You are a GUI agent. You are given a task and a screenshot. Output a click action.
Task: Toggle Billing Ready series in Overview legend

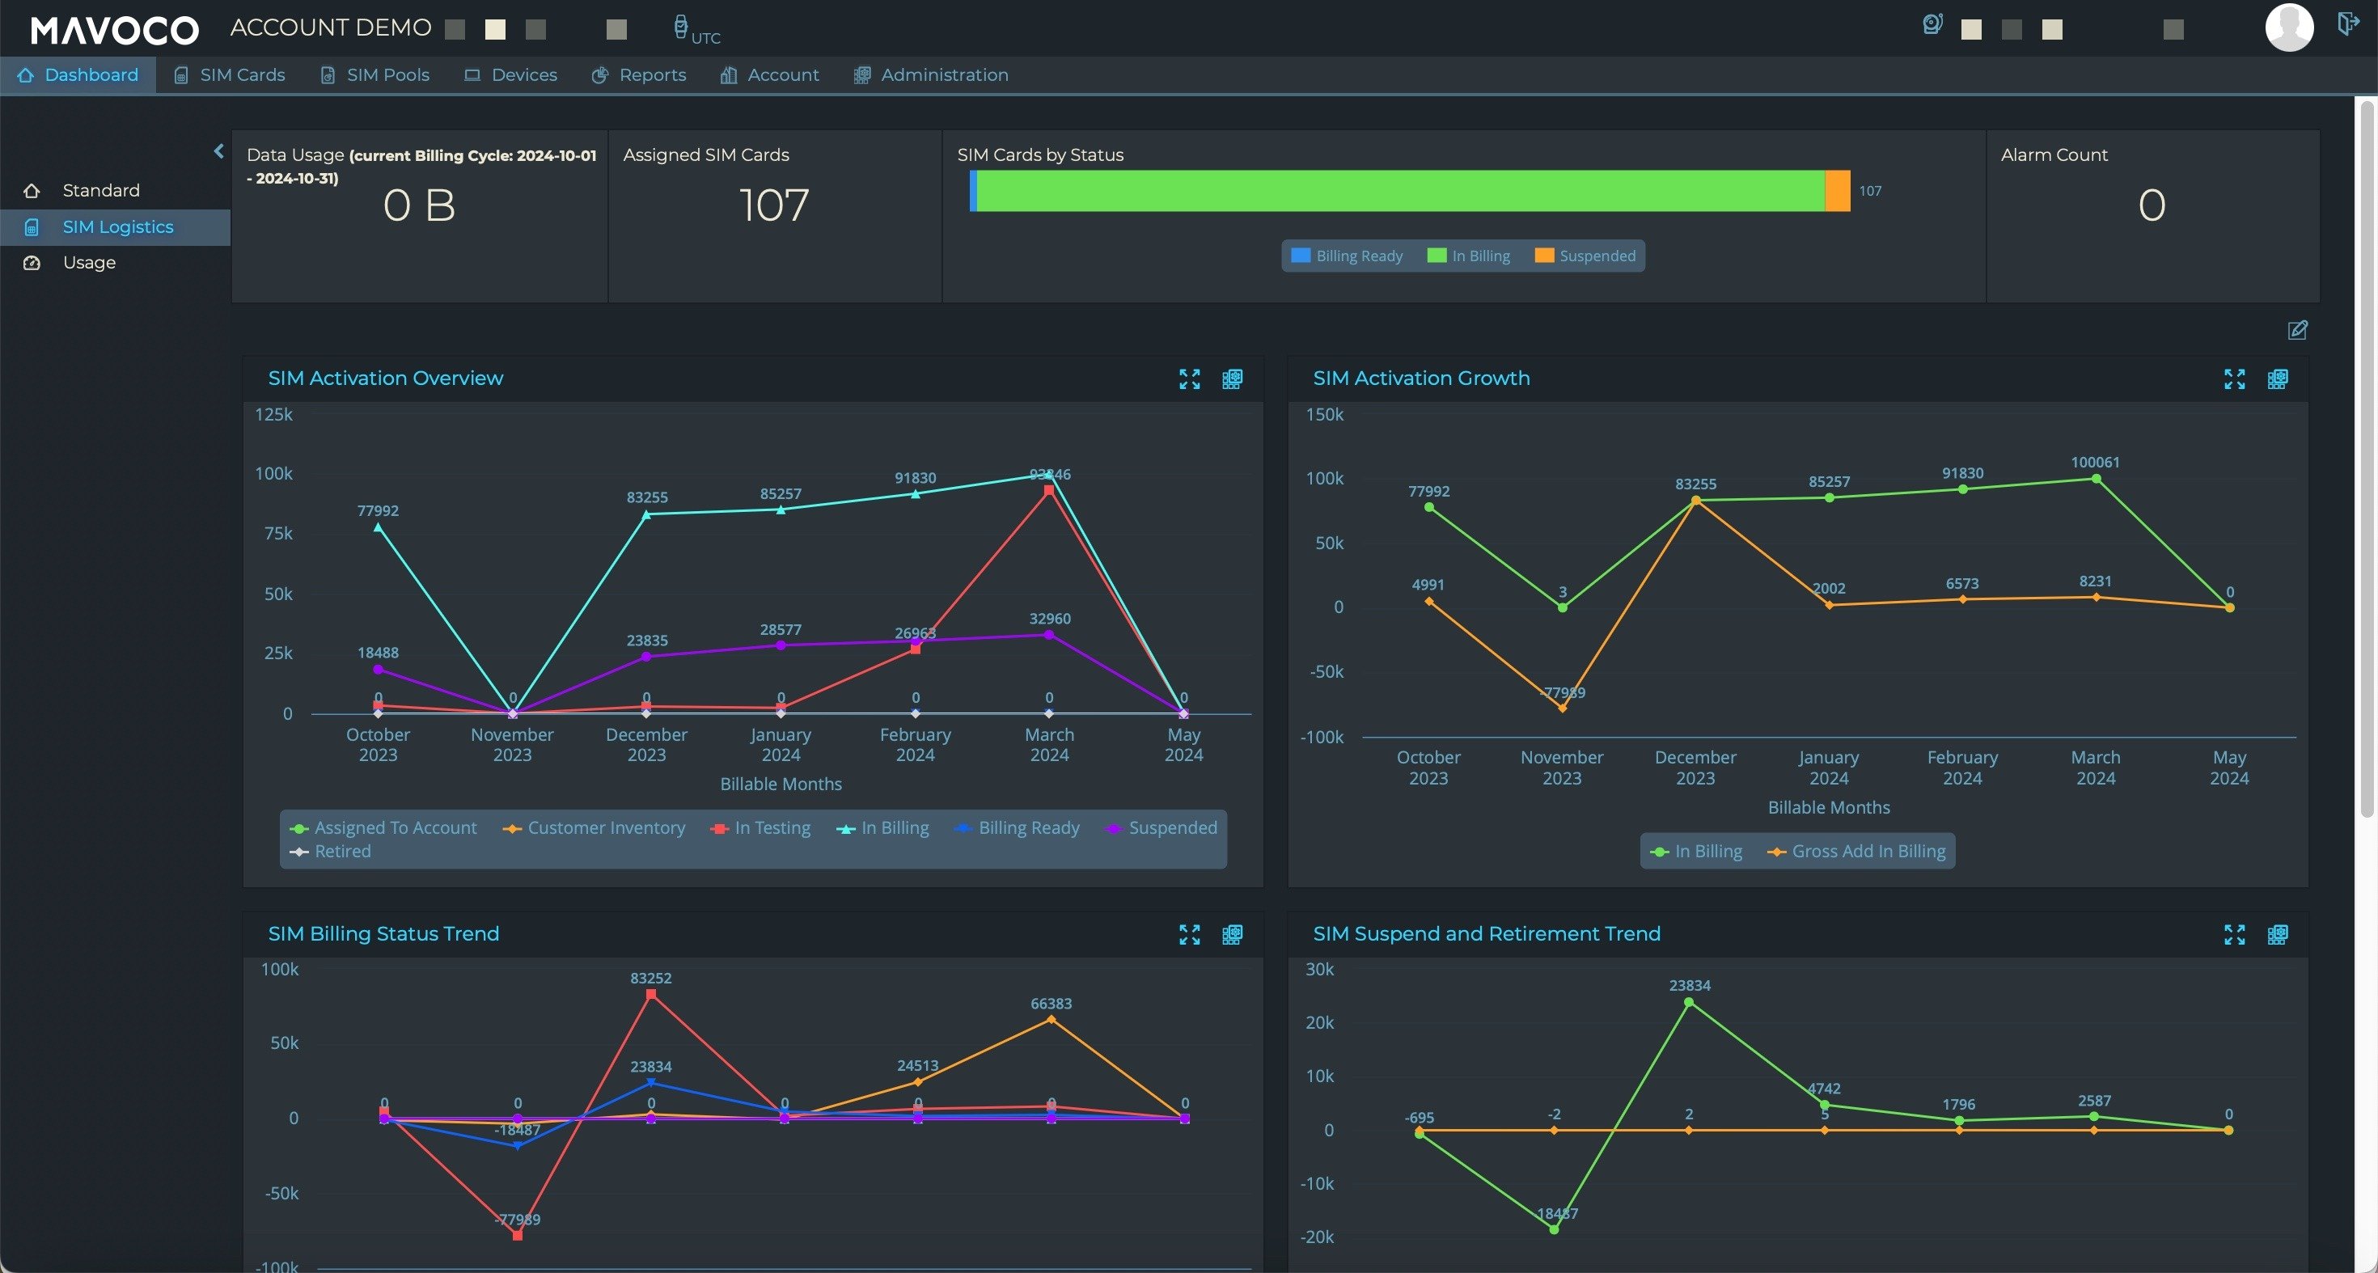coord(1018,828)
